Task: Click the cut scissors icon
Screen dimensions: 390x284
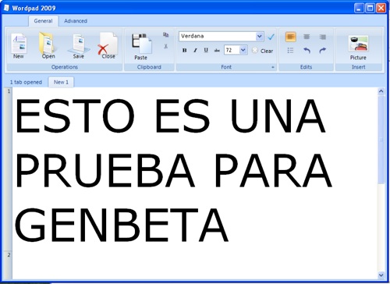Action: pyautogui.click(x=165, y=46)
